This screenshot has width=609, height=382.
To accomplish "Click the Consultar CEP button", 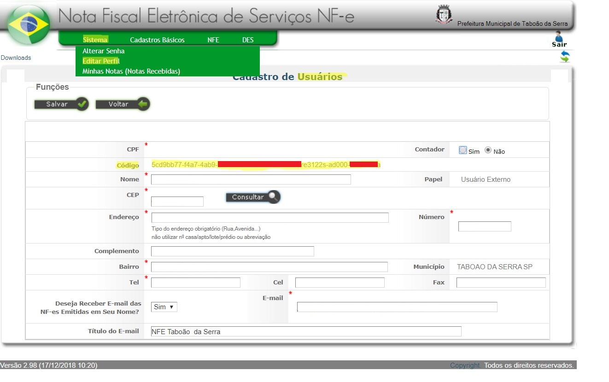I will (x=253, y=197).
